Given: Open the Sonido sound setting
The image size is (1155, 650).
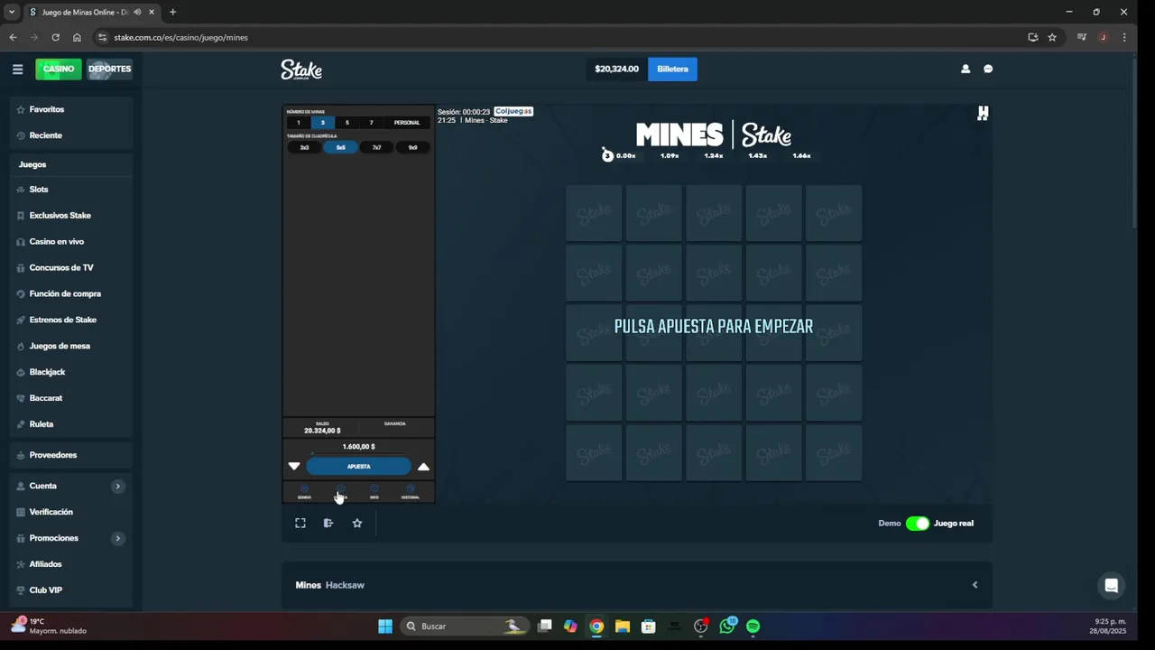Looking at the screenshot, I should click(x=304, y=492).
